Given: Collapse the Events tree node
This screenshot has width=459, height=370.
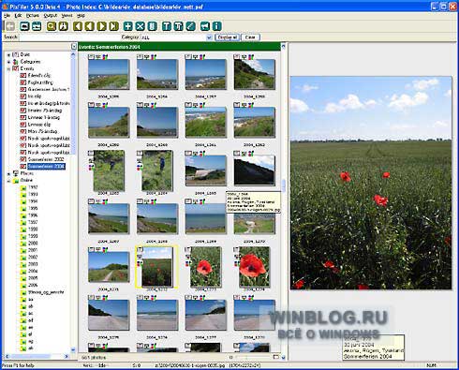Looking at the screenshot, I should point(8,68).
